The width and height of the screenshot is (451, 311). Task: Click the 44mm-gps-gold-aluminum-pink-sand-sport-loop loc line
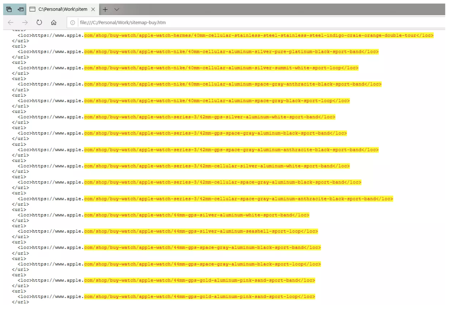[x=166, y=297]
